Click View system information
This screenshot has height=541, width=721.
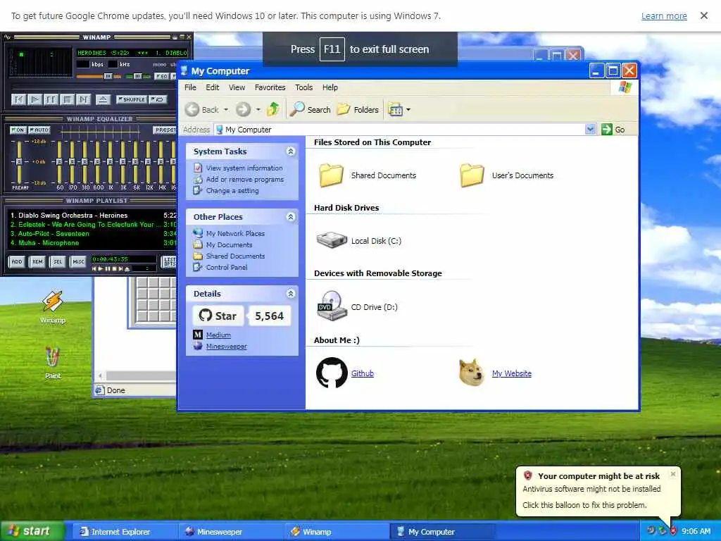pos(238,168)
